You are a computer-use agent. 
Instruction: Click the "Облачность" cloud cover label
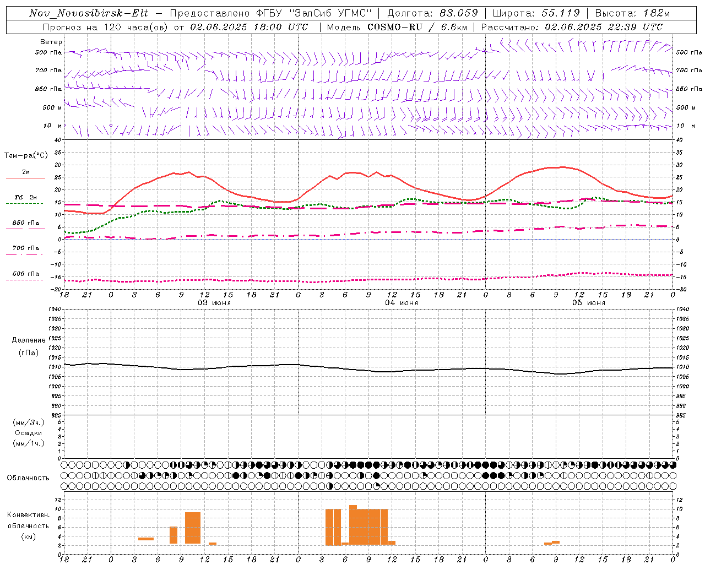28,478
